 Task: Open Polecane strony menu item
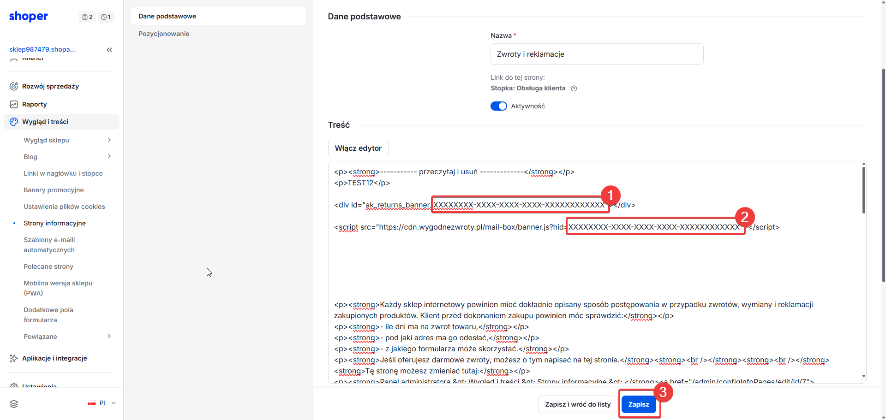pos(48,266)
